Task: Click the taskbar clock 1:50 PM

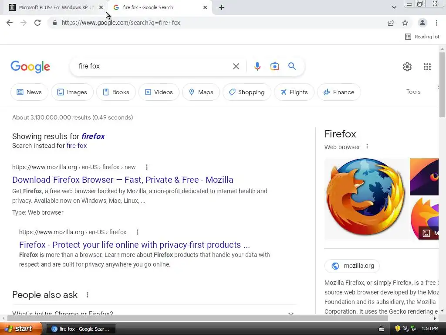Action: coord(430,329)
